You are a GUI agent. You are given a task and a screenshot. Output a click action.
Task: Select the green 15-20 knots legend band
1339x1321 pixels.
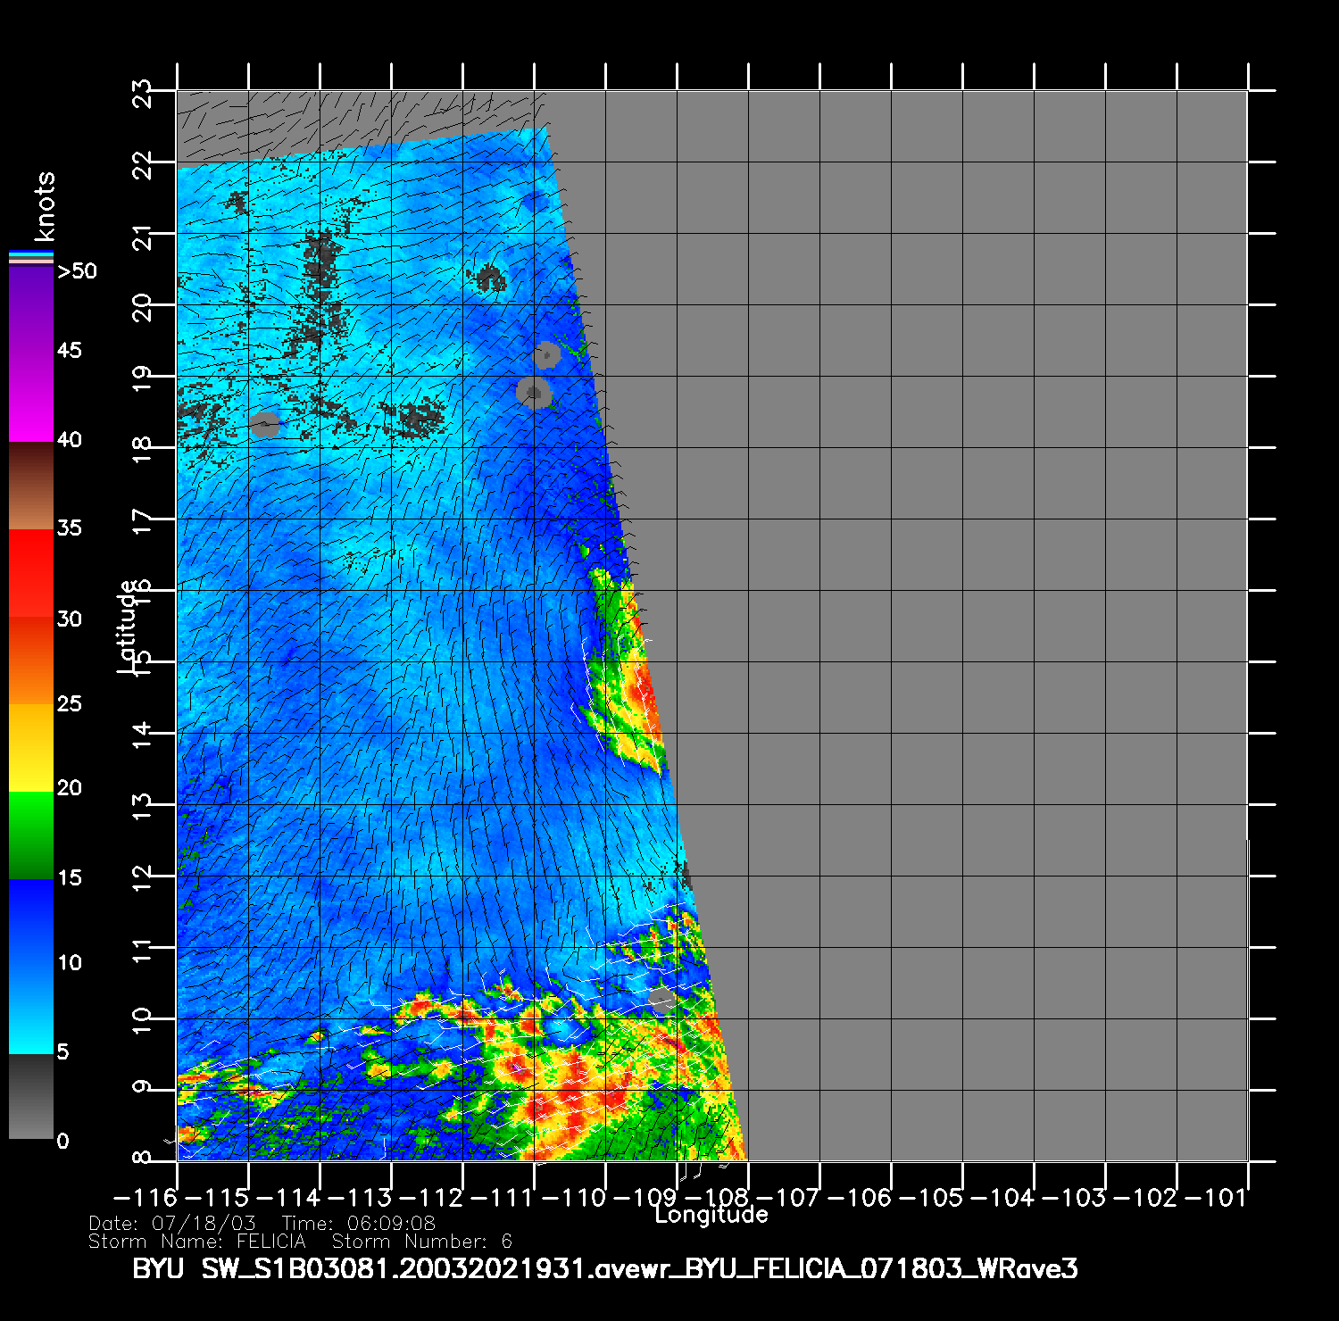[31, 835]
